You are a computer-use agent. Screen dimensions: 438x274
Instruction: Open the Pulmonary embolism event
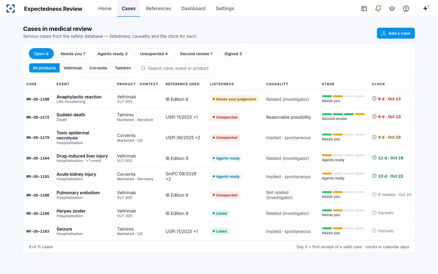coord(78,193)
